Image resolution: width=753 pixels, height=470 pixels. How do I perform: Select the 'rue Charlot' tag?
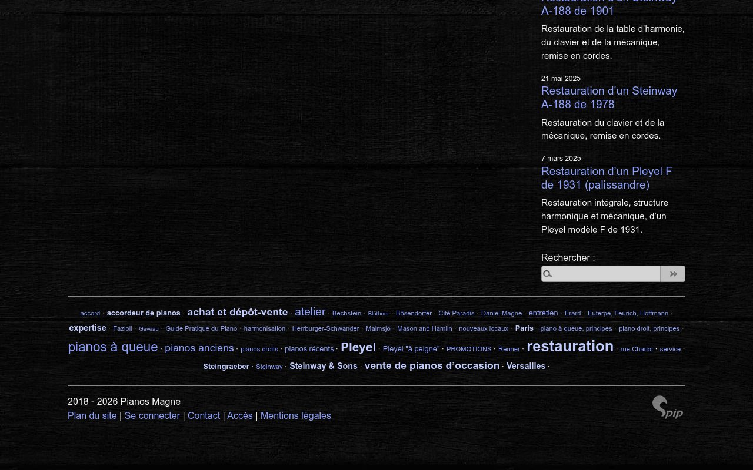[x=637, y=349]
